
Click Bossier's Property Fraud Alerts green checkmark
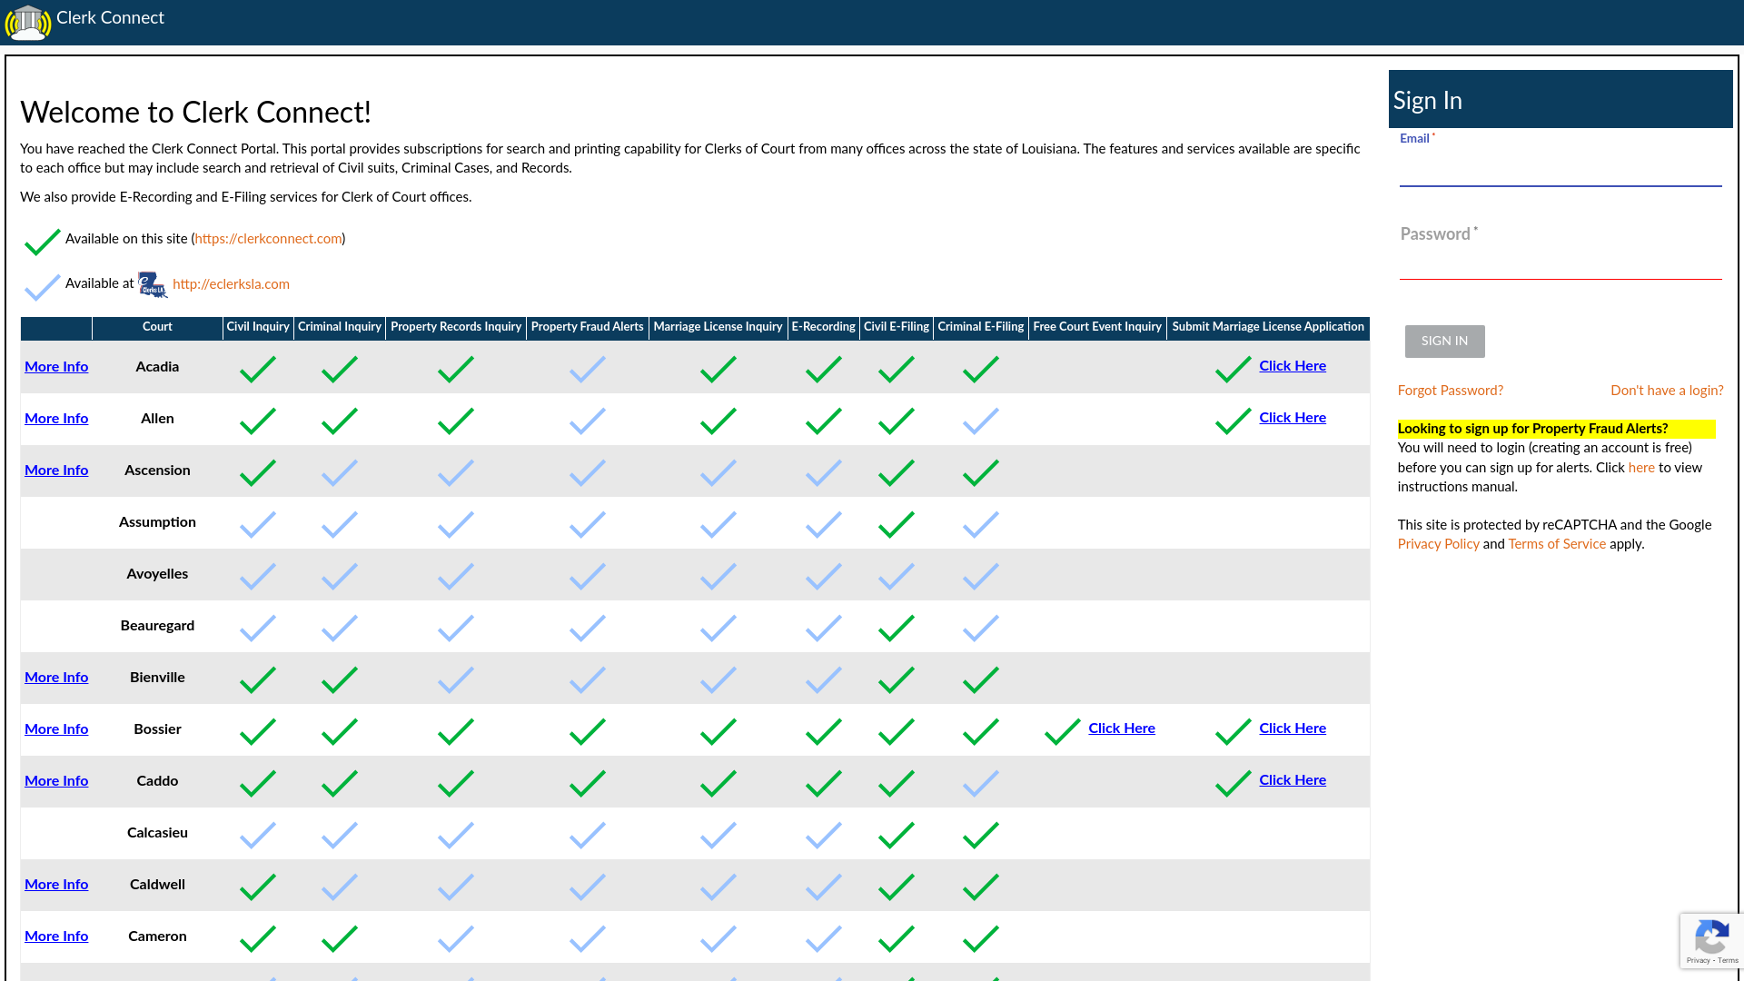pos(588,731)
